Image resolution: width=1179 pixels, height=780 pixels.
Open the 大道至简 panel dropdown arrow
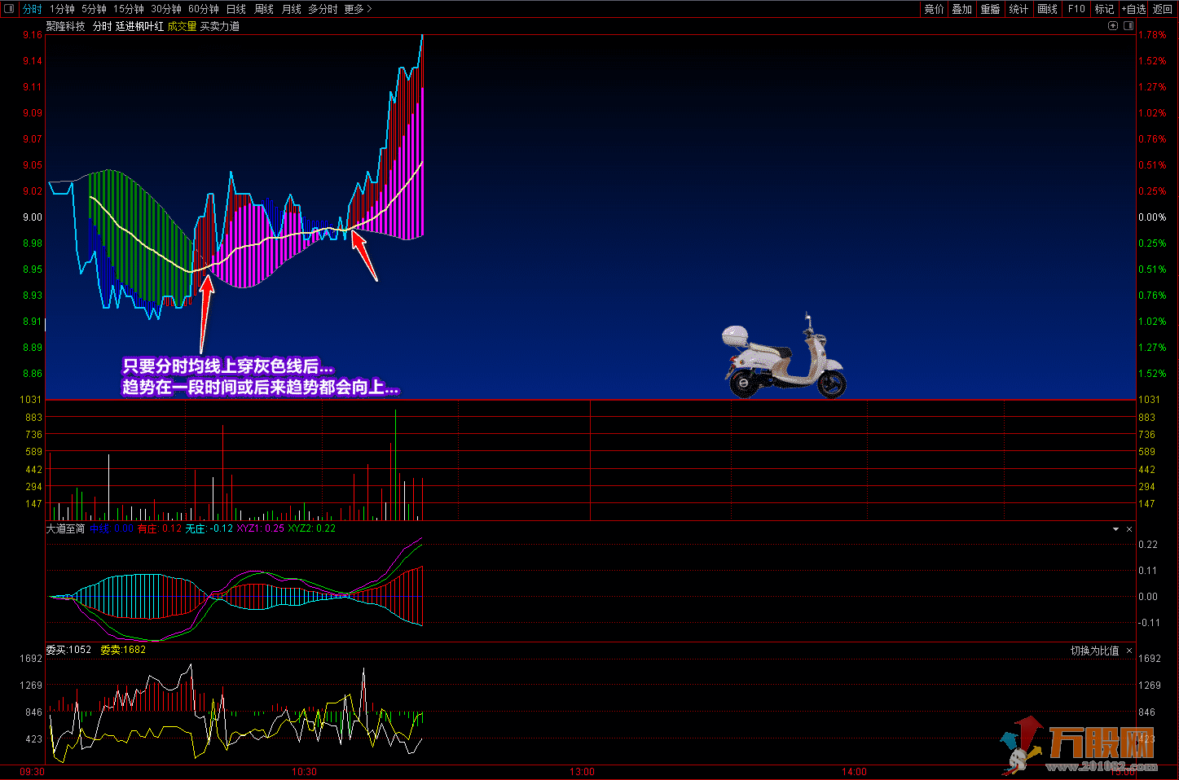click(1115, 529)
